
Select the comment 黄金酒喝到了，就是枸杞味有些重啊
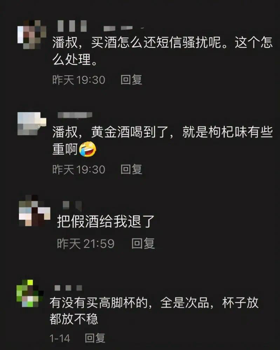pos(163,140)
